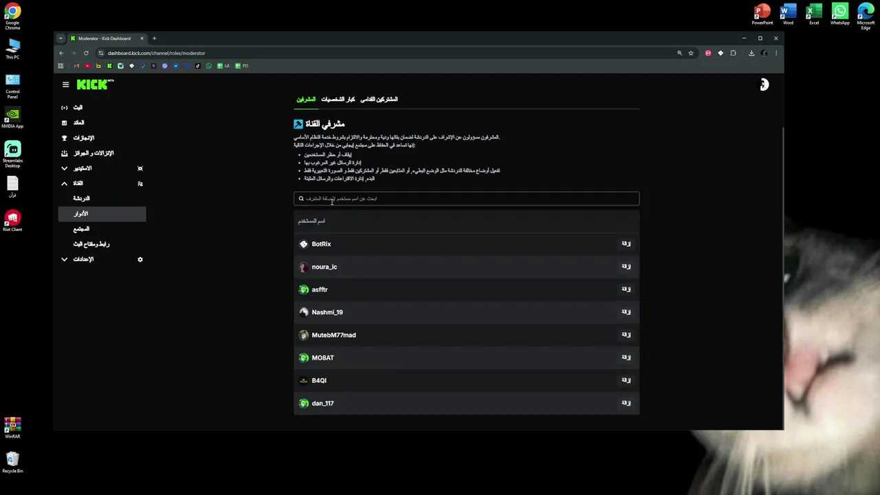Remove moderator noura_ic

(626, 266)
